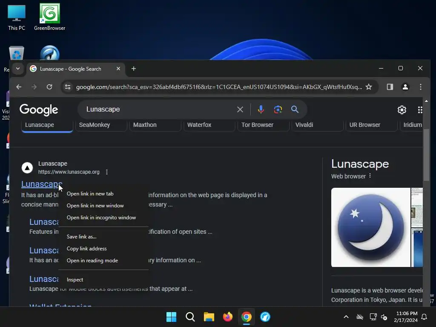Select the Lunascape related-search chip

pos(47,126)
